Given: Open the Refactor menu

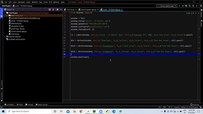Looking at the screenshot, I should 35,2.
